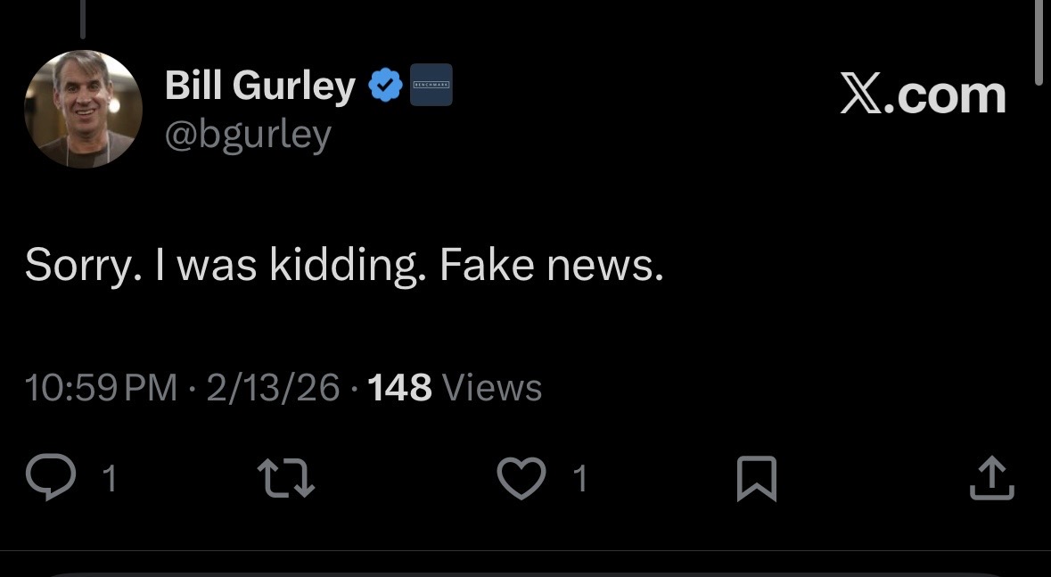The width and height of the screenshot is (1051, 577).
Task: Click the thread connector line above the avatar
Action: pyautogui.click(x=82, y=19)
